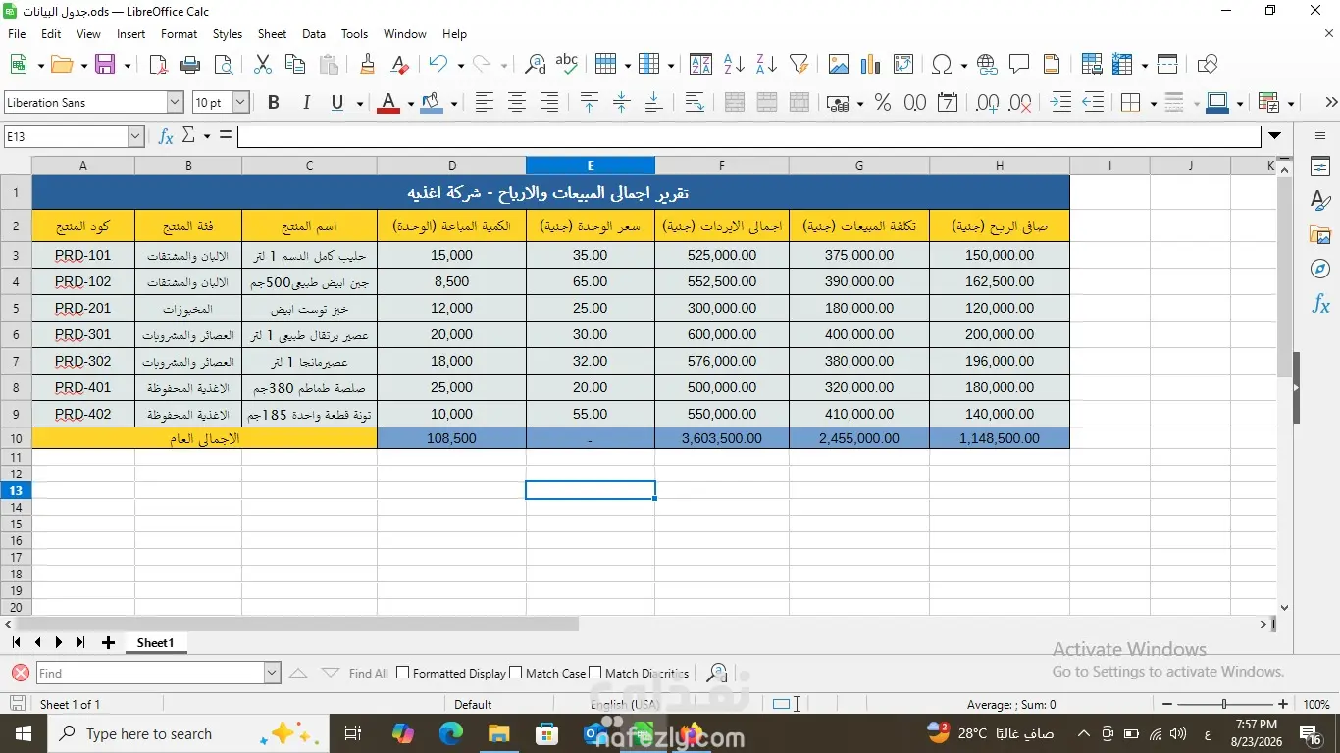Screen dimensions: 1340x753
Task: Open the sidebar Gallery icon
Action: point(1320,234)
